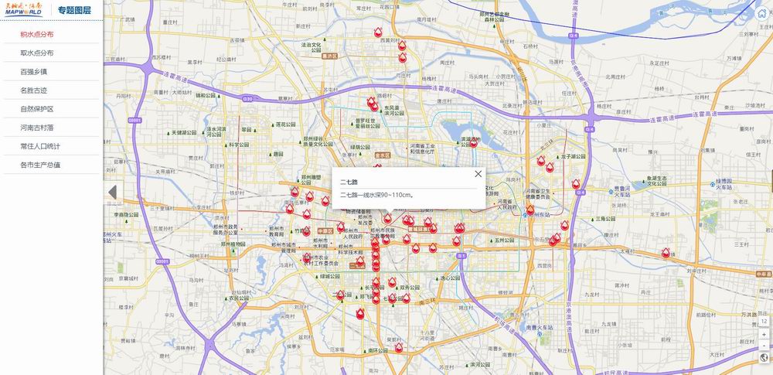
Task: Close the 二七路 info popup
Action: click(478, 175)
